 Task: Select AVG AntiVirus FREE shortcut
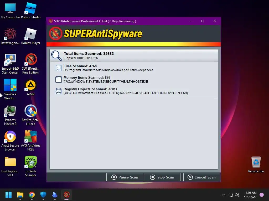[31, 141]
